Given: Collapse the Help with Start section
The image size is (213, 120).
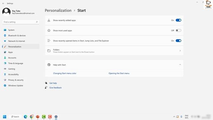Looking at the screenshot, I should 180,65.
